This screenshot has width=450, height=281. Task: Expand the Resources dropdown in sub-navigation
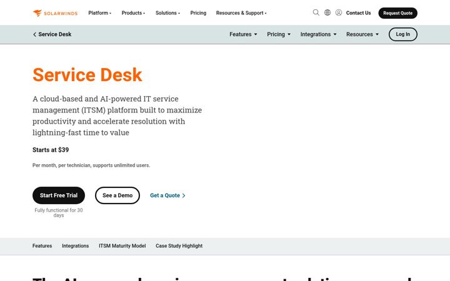pos(362,34)
